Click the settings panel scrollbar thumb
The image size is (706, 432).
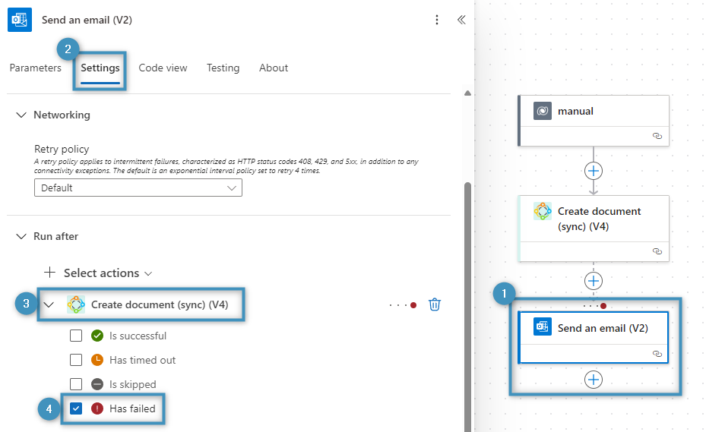(x=468, y=306)
